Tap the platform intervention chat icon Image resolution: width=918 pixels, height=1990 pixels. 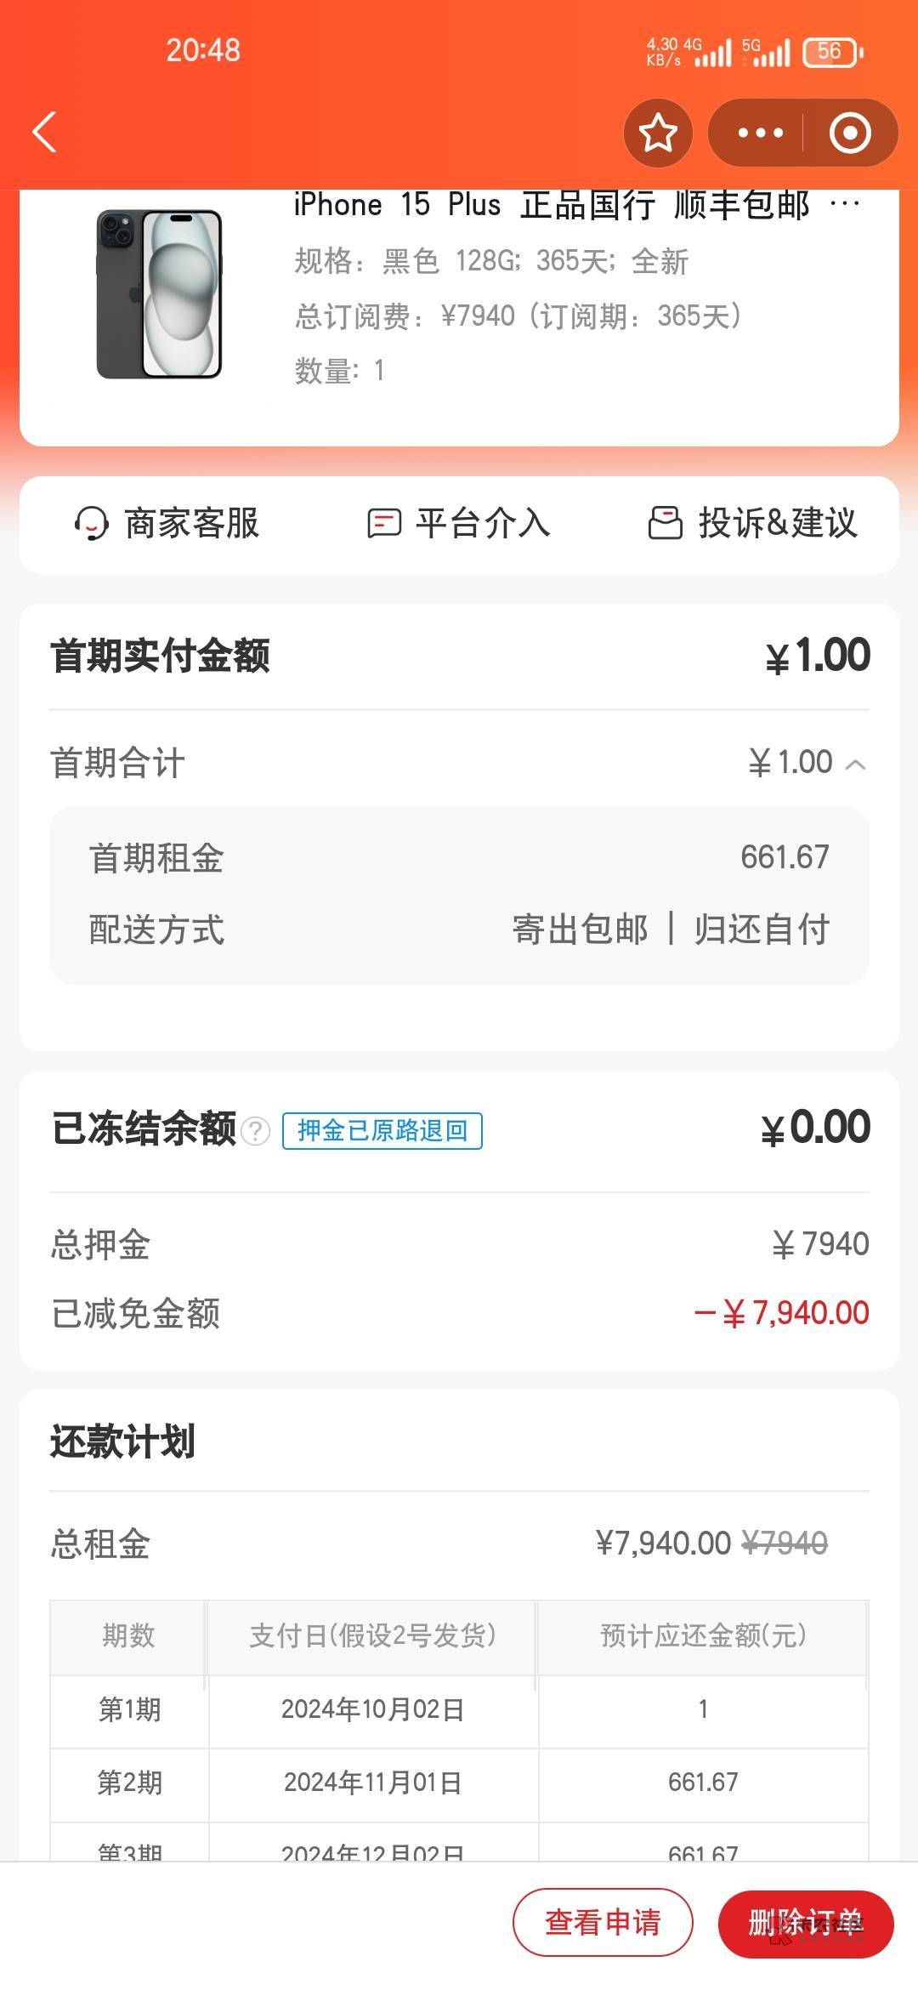click(x=383, y=524)
